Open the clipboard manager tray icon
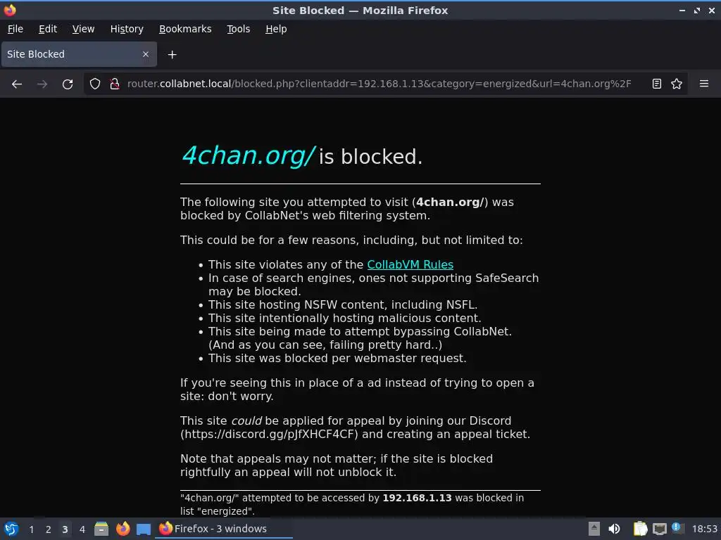Viewport: 721px width, 540px height. pos(640,529)
